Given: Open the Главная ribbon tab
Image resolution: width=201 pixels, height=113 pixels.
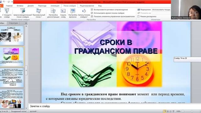Looking at the screenshot, I should pos(9,6).
